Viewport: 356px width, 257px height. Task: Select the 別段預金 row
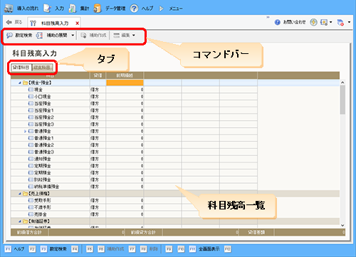pos(134,180)
